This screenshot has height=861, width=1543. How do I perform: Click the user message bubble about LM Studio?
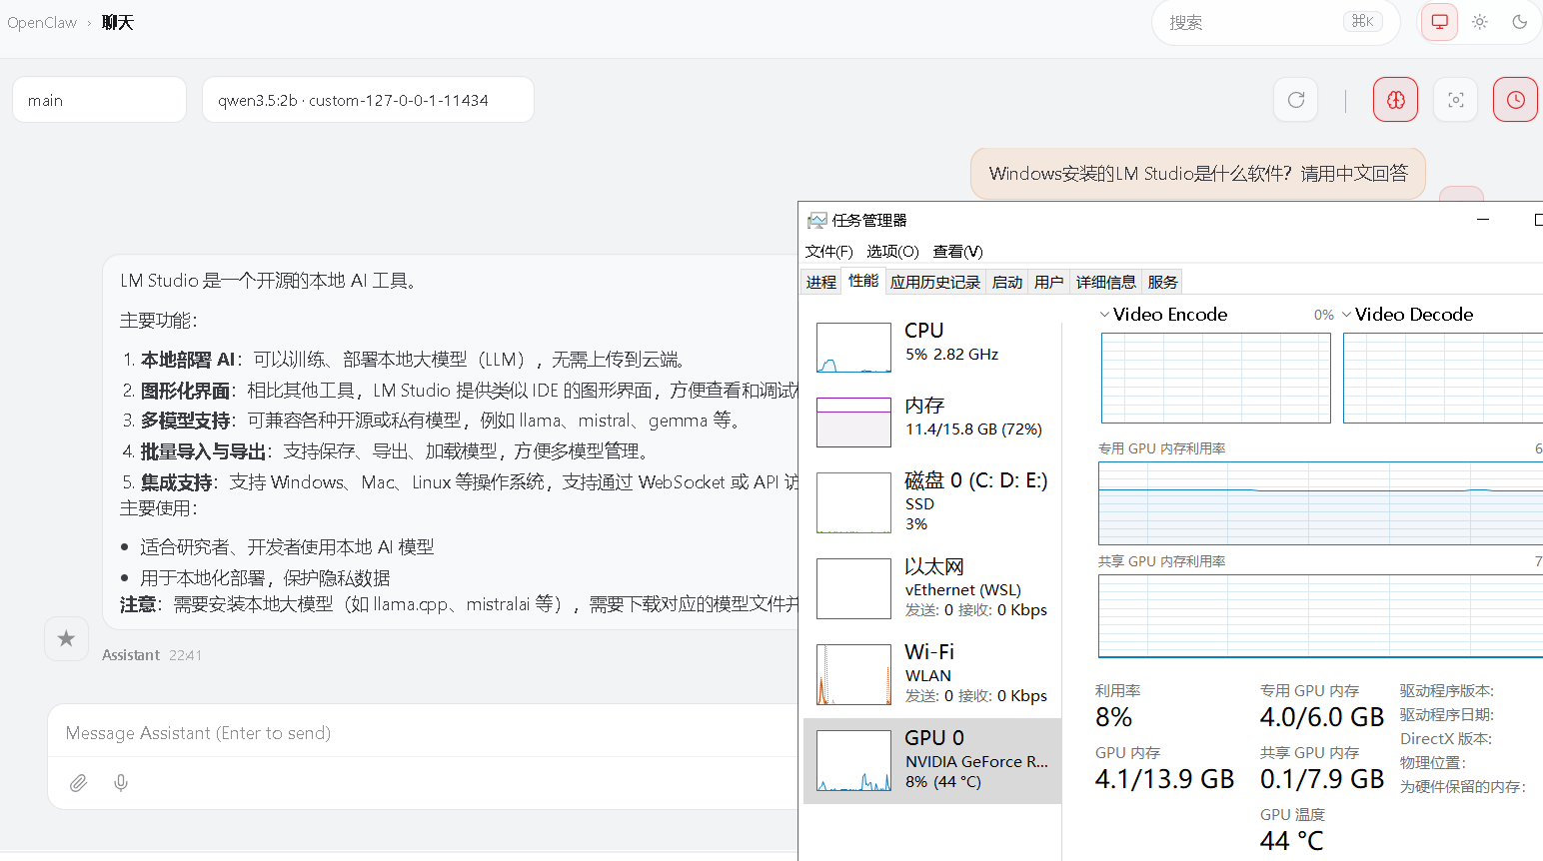click(1197, 174)
